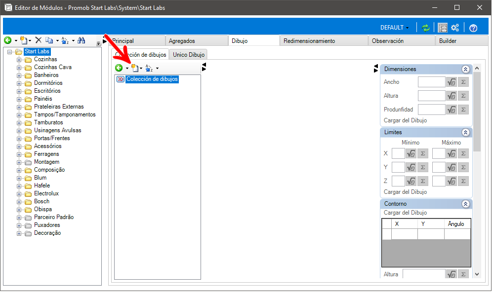The height and width of the screenshot is (295, 494).
Task: Click the scroll down arrow of the properties panel
Action: [x=477, y=275]
